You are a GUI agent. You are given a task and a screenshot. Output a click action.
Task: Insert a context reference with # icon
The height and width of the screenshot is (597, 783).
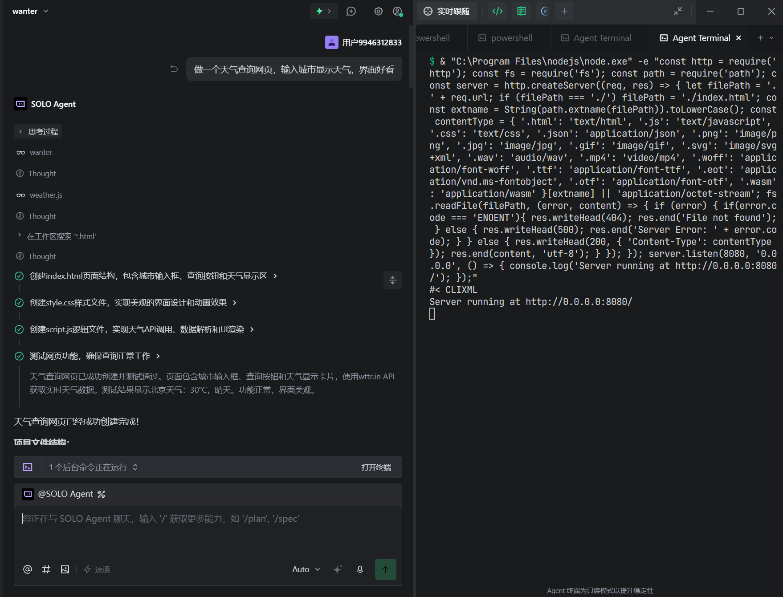pyautogui.click(x=46, y=569)
